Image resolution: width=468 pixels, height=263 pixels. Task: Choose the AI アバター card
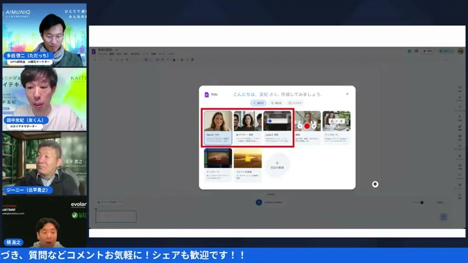click(x=248, y=128)
